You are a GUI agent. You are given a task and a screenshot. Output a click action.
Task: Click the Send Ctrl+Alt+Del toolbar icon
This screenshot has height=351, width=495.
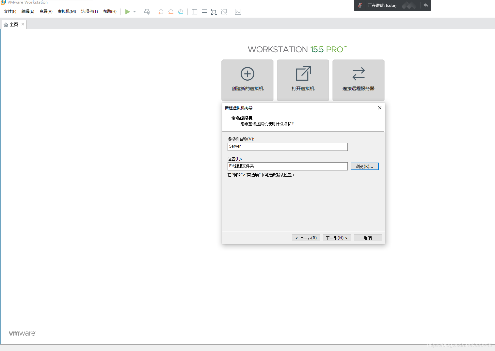(x=147, y=12)
